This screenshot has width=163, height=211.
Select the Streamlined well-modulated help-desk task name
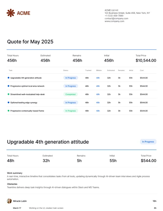click(27, 94)
